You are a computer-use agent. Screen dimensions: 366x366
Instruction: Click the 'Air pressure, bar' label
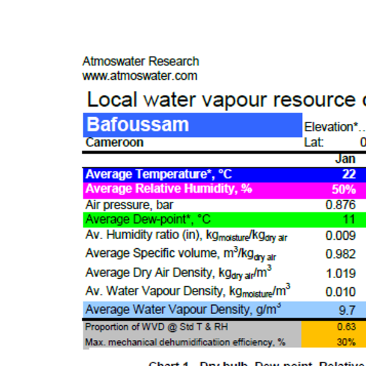tap(129, 205)
